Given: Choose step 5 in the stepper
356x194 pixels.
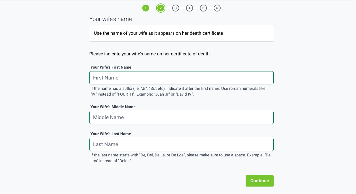Looking at the screenshot, I should tap(203, 8).
